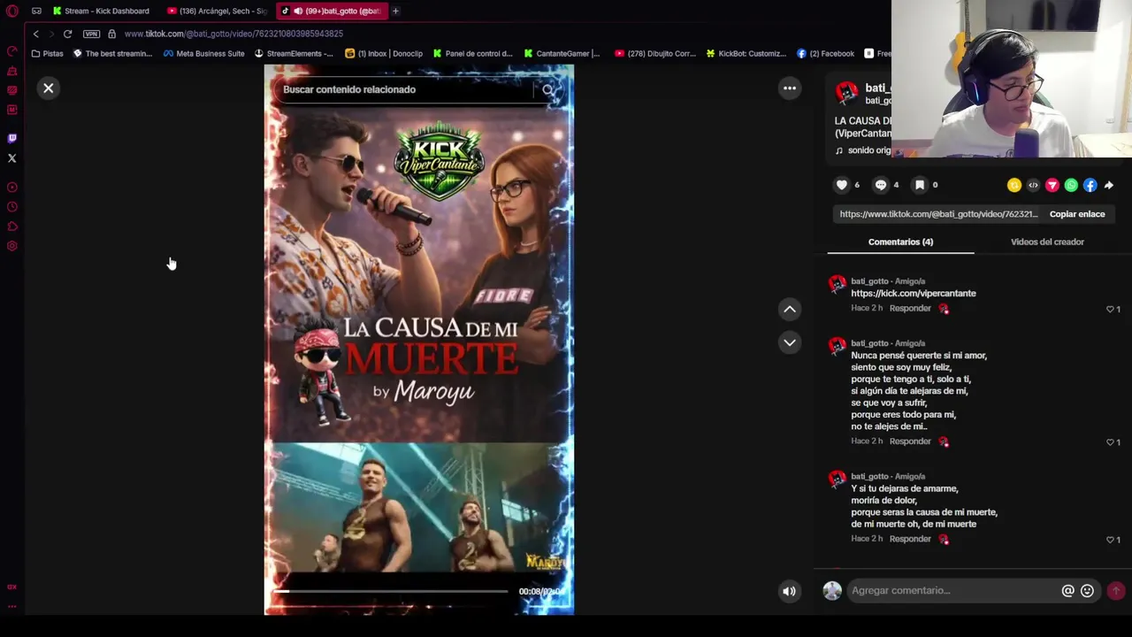This screenshot has width=1132, height=637.
Task: Open the Player icon in sidebar
Action: coord(11,187)
